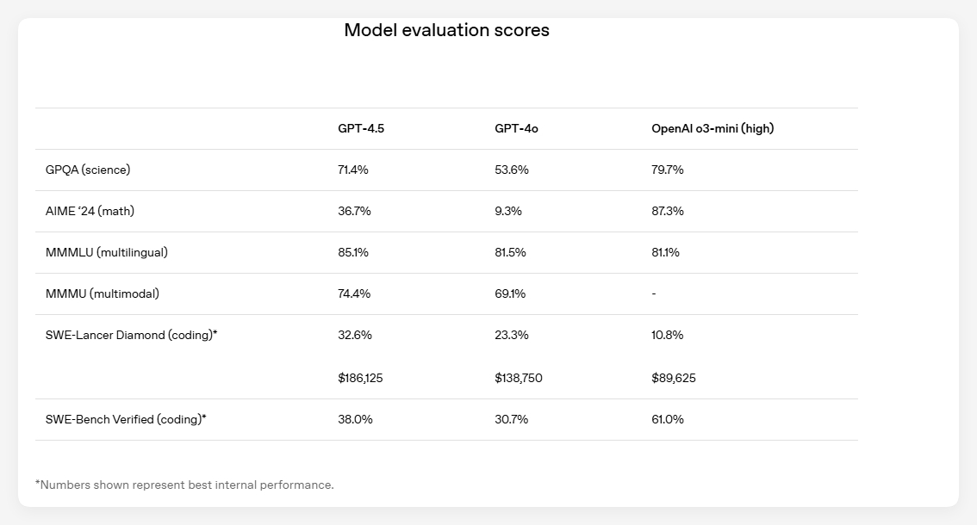Select the GPT-4.5 column header
The height and width of the screenshot is (525, 977).
tap(361, 128)
